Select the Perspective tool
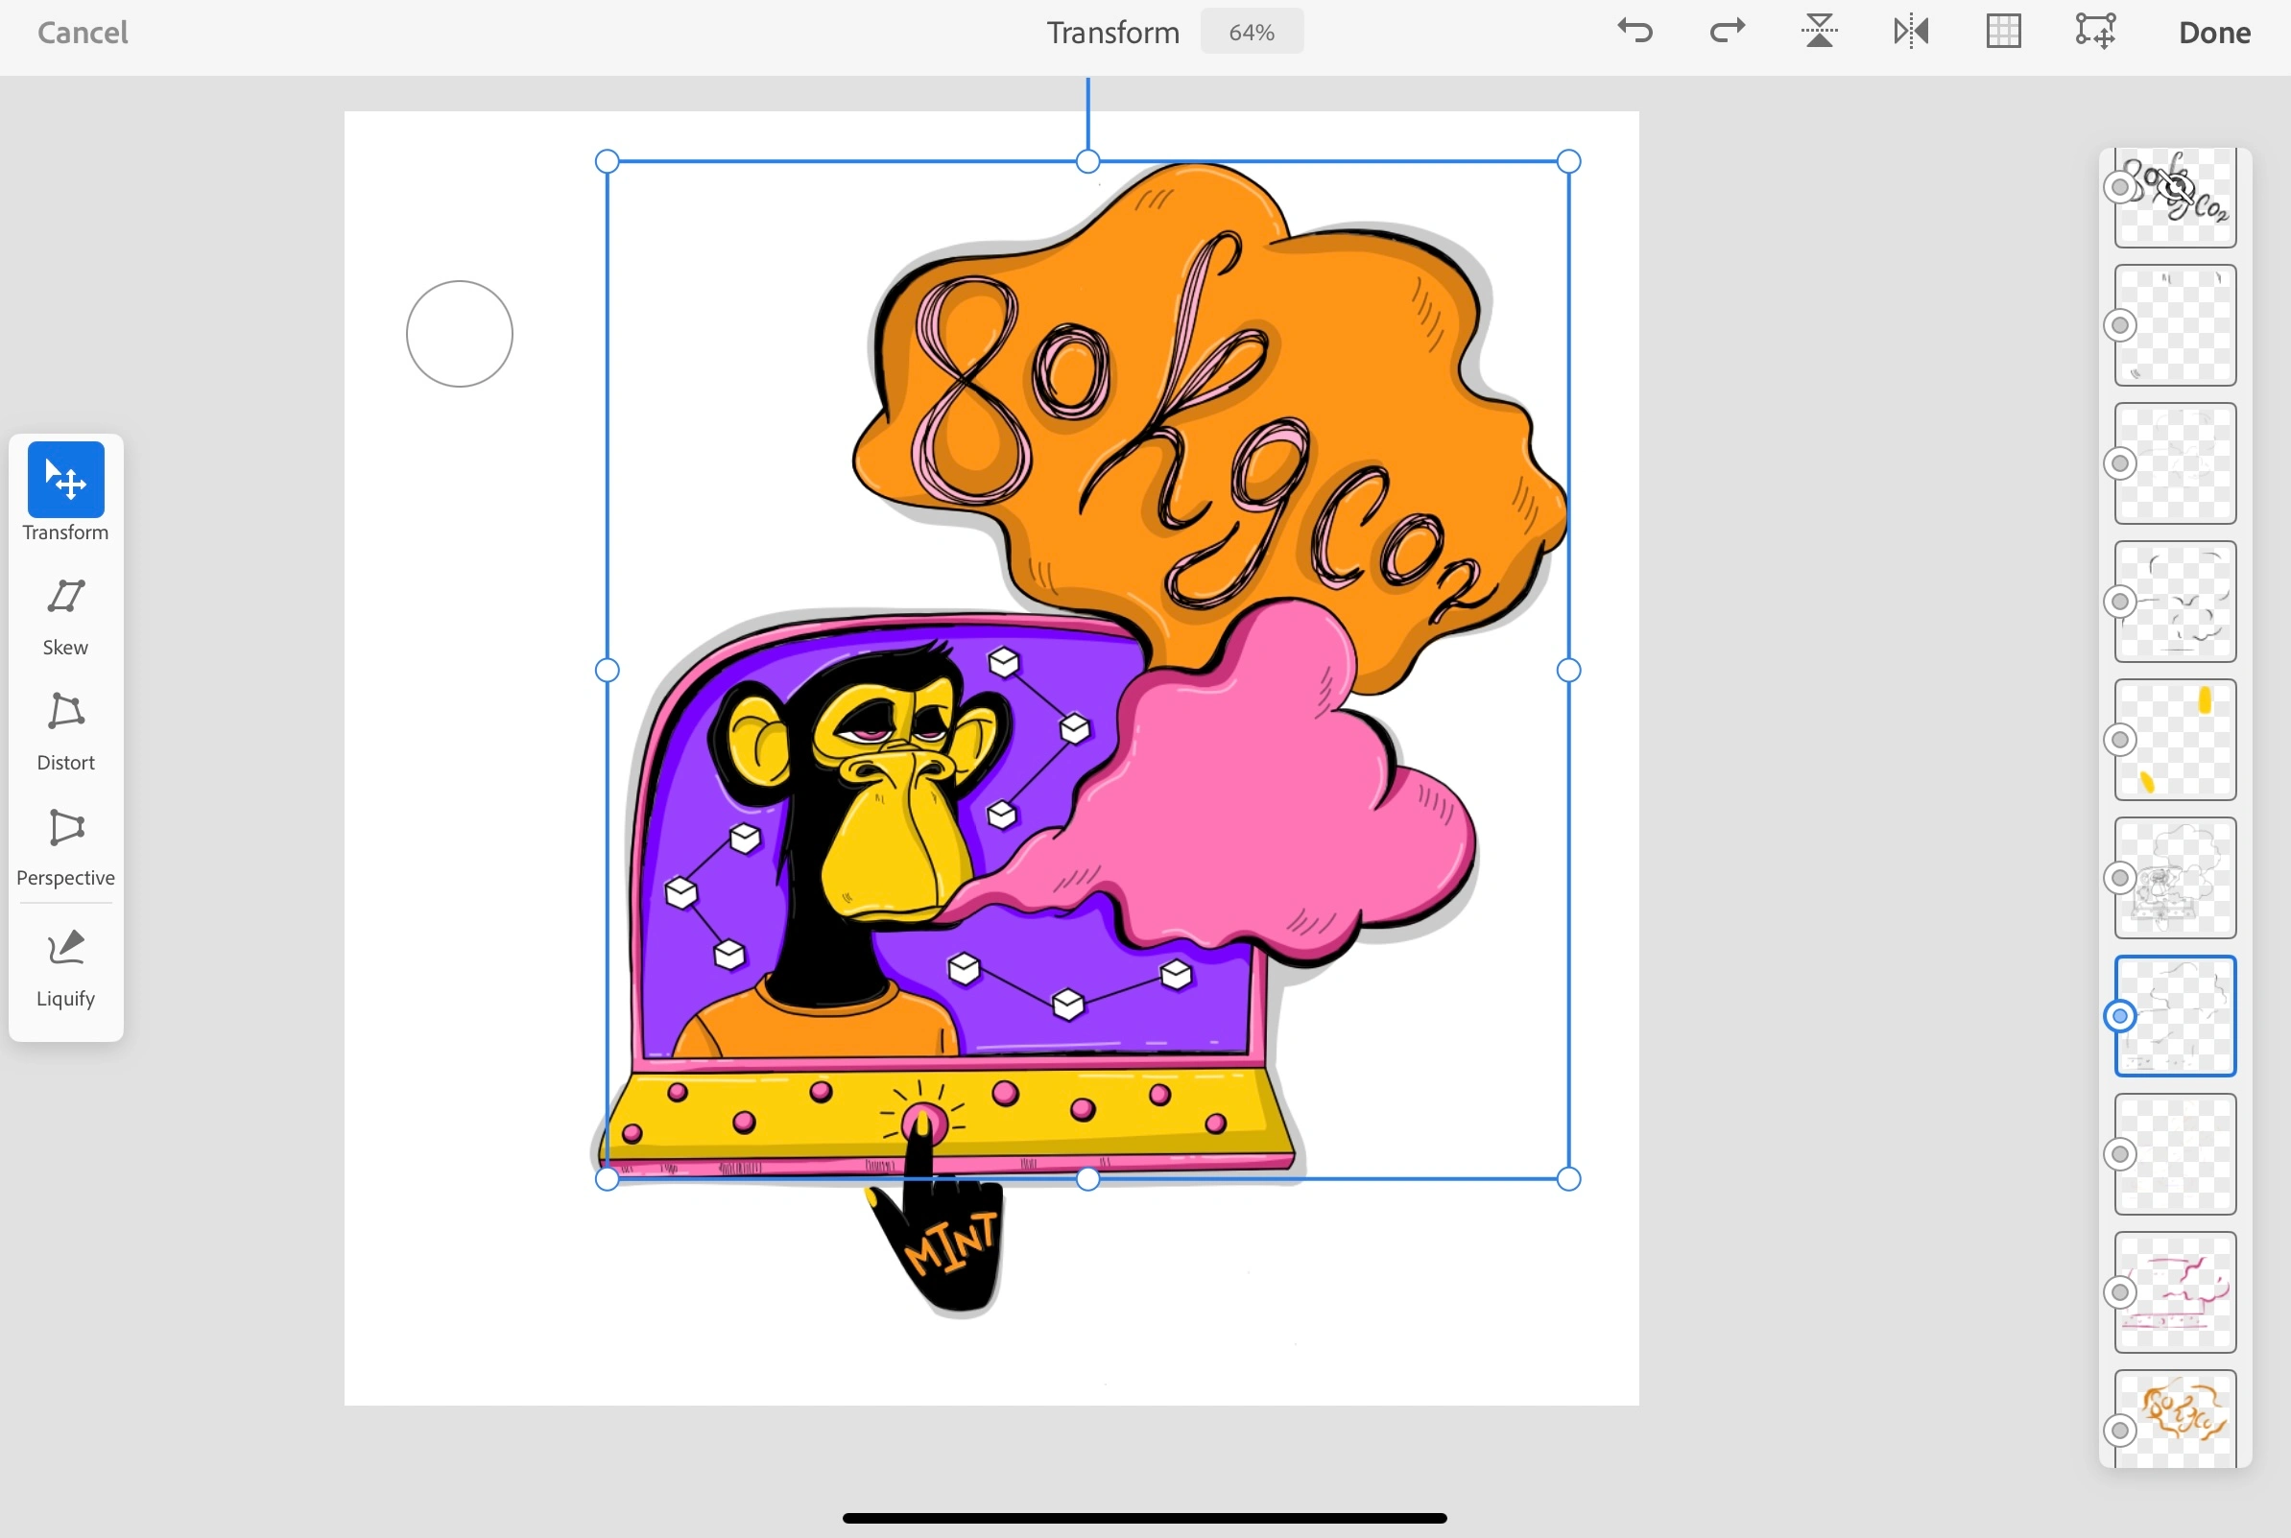2291x1538 pixels. (65, 847)
